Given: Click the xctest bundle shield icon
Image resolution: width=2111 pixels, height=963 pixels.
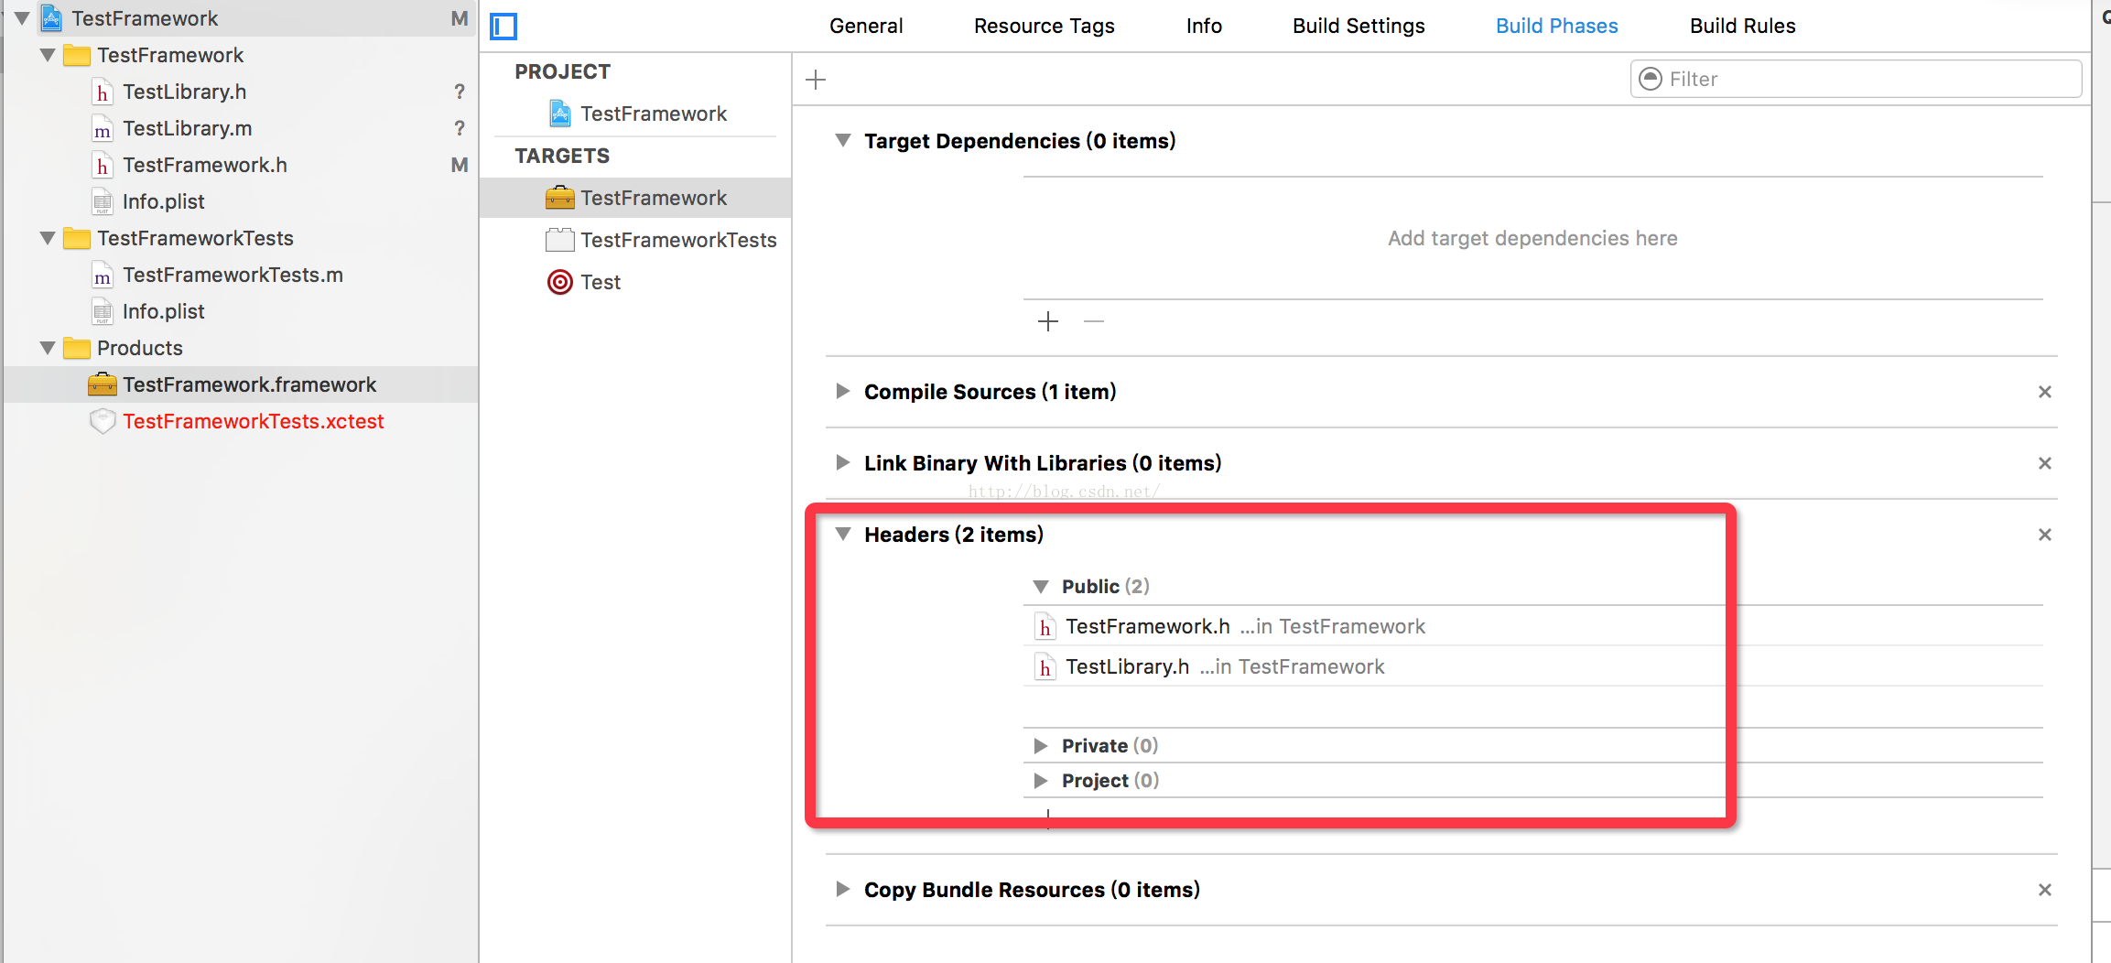Looking at the screenshot, I should tap(103, 421).
